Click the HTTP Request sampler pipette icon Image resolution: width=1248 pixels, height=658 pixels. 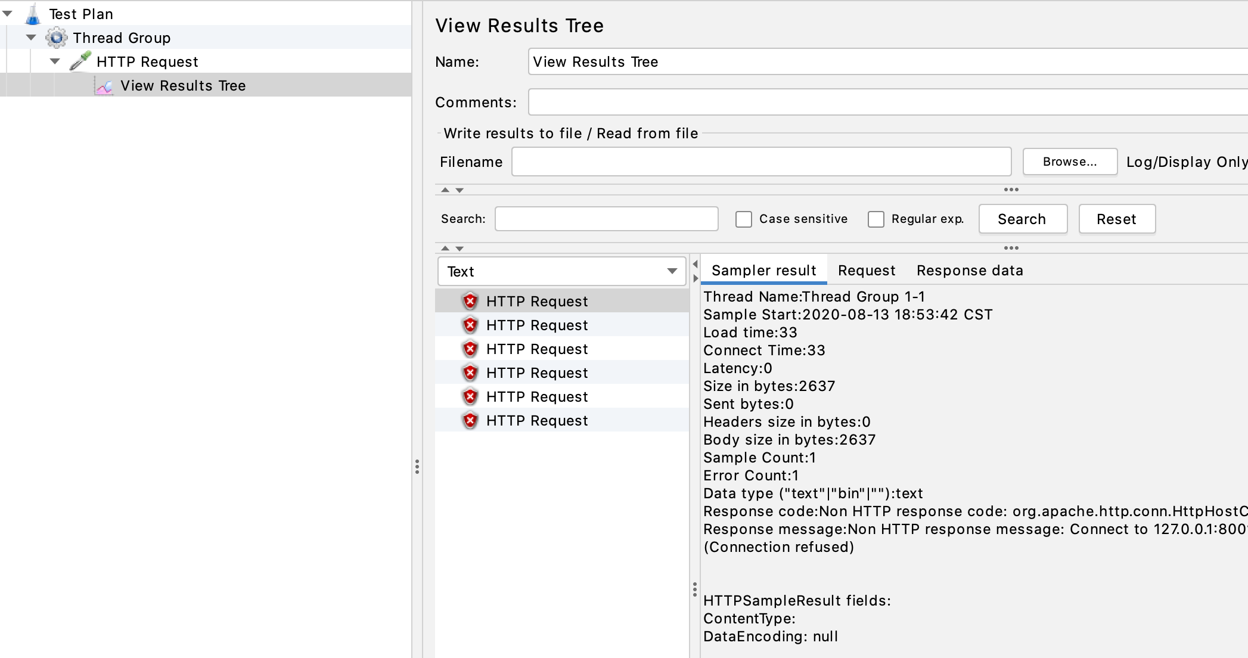tap(80, 61)
